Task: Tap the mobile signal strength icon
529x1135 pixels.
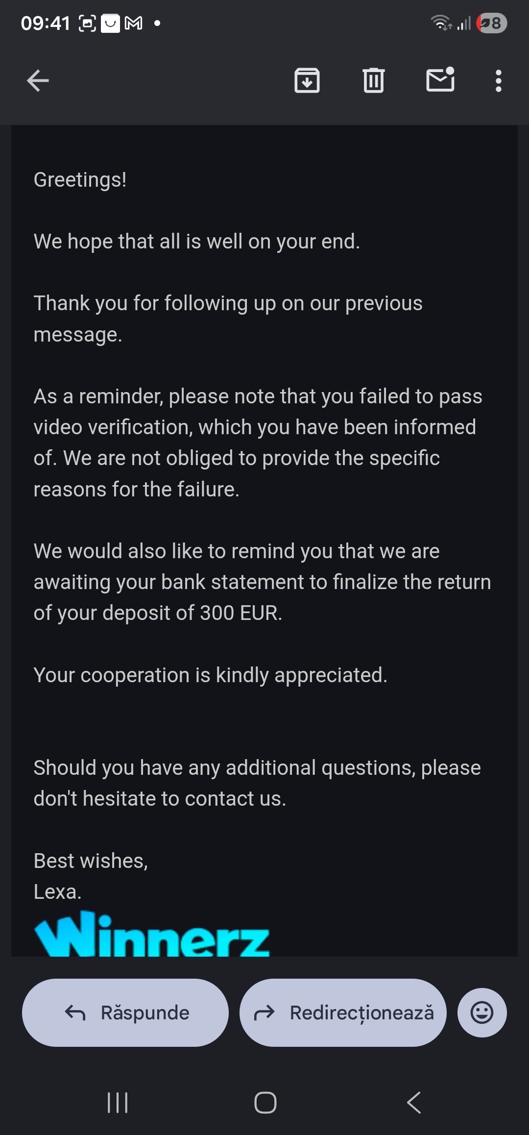Action: pyautogui.click(x=464, y=23)
